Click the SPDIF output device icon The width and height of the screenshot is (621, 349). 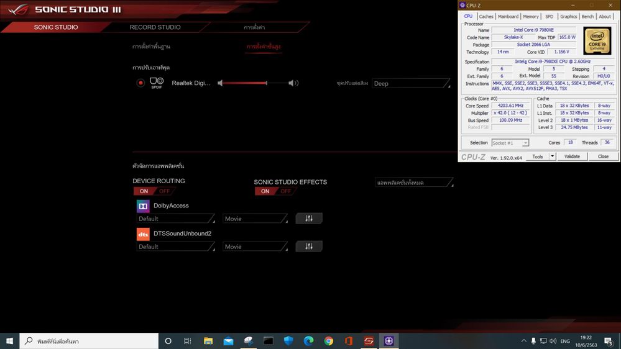coord(157,83)
